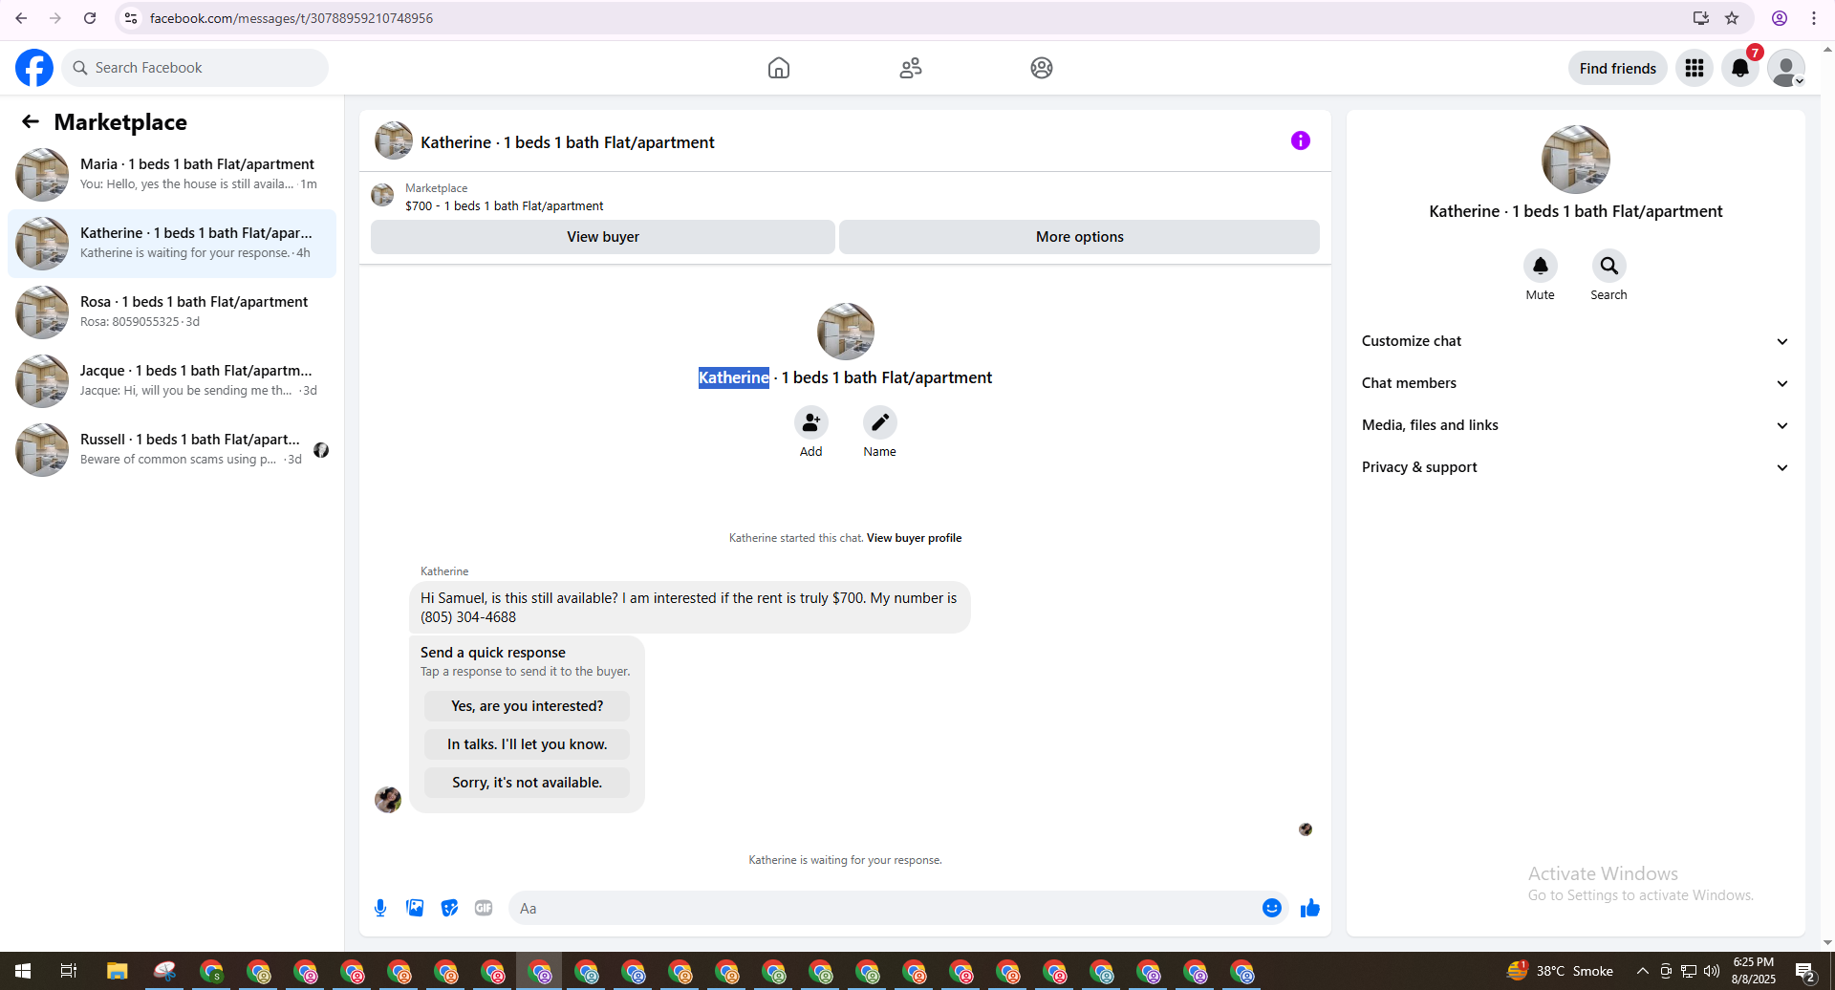Open Task View on the taskbar
This screenshot has width=1835, height=990.
click(69, 971)
